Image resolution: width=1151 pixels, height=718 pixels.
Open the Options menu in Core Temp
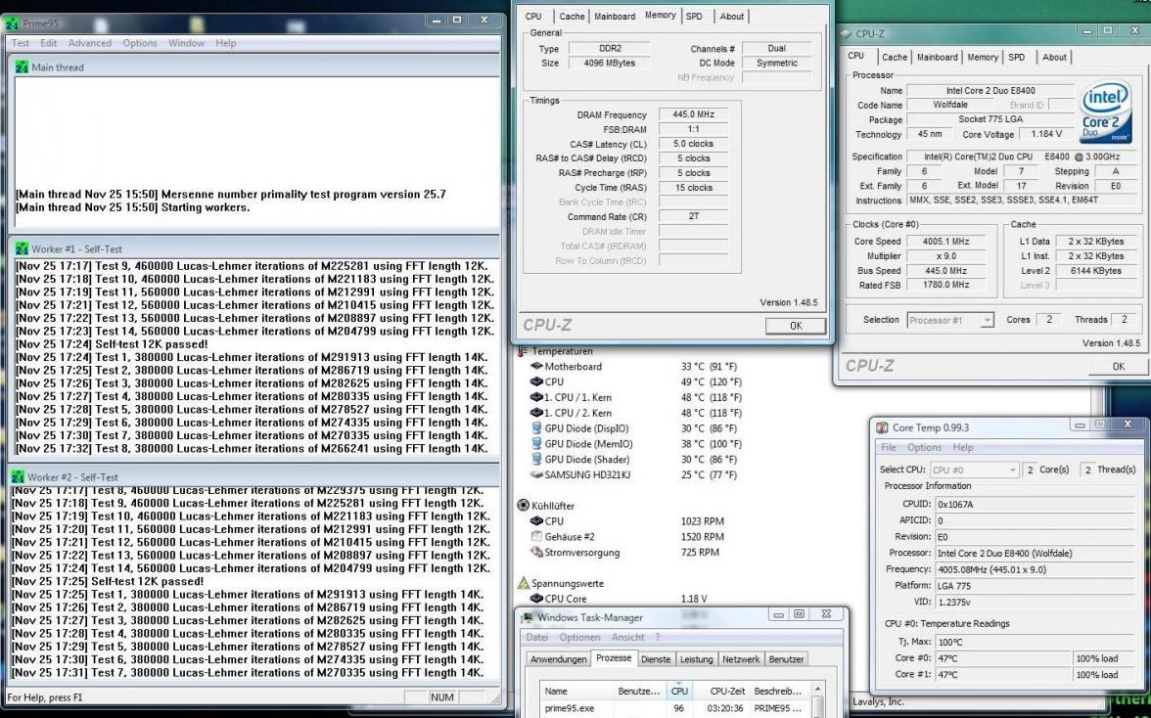924,447
